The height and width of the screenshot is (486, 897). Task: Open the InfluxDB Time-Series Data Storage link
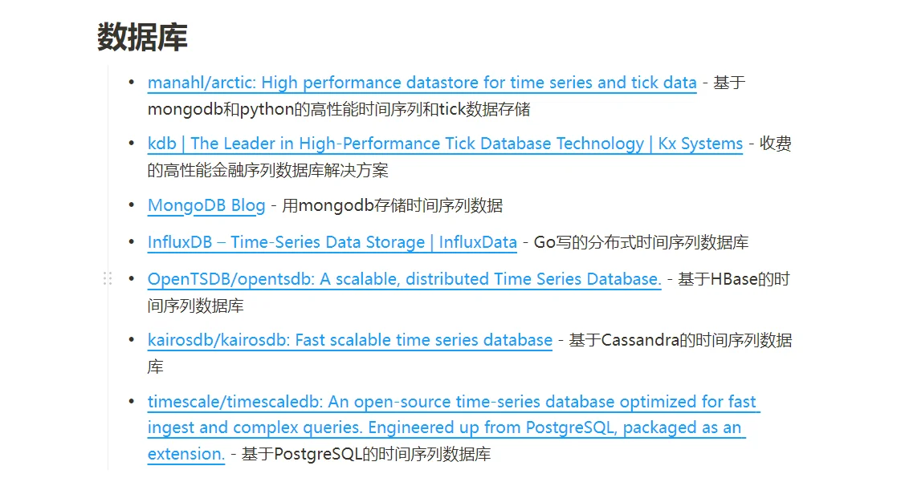coord(332,242)
